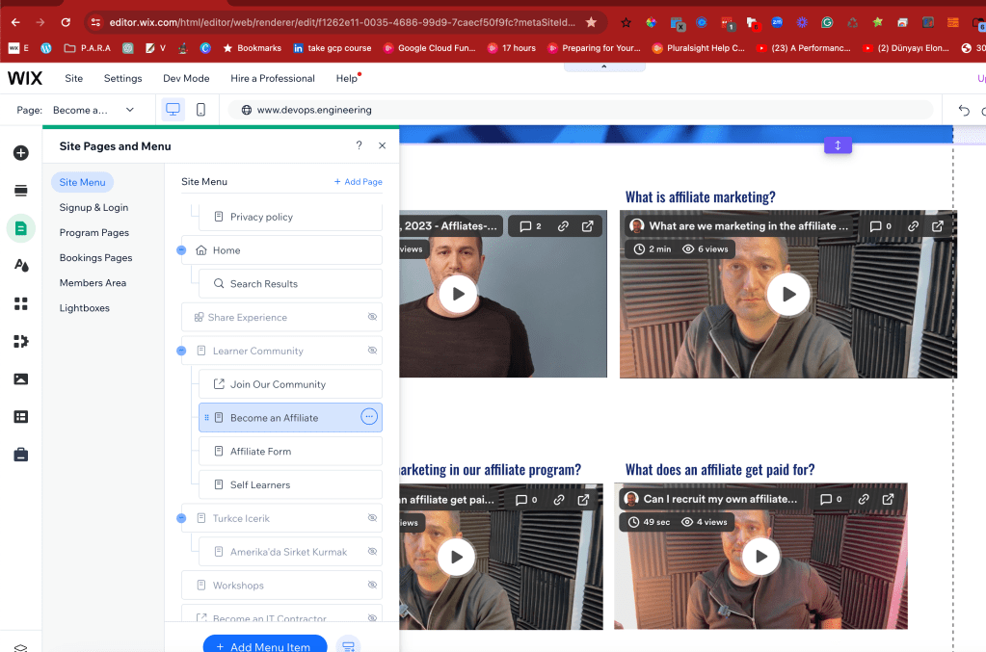This screenshot has height=652, width=986.
Task: Open more options for Become an Affiliate
Action: pyautogui.click(x=369, y=416)
